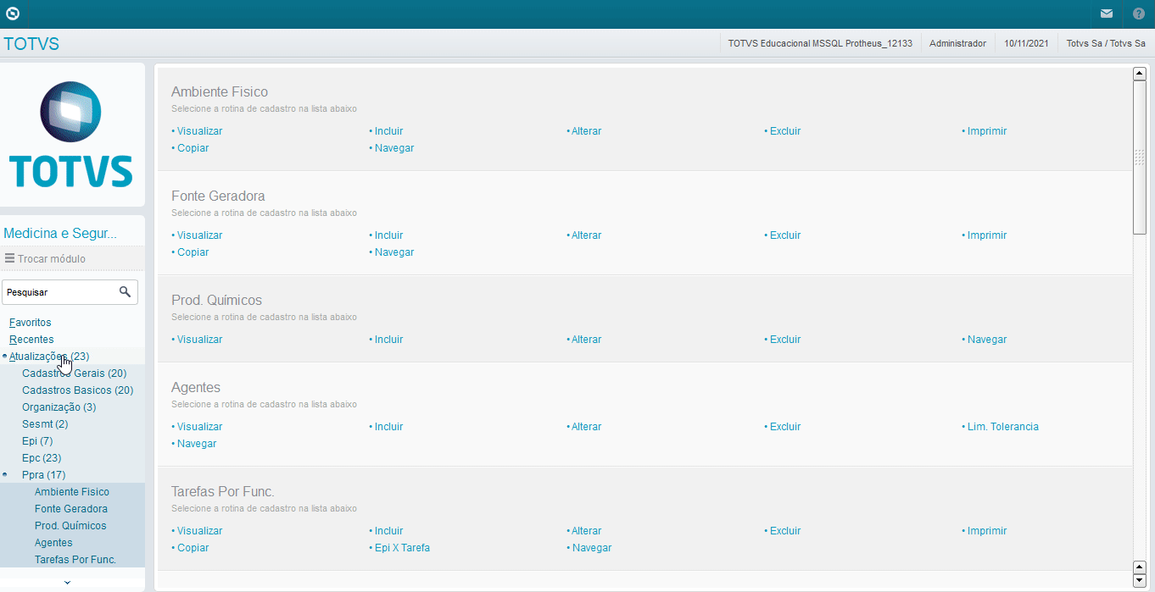Screen dimensions: 1155x592
Task: Expand Epi (7) submenu
Action: point(37,441)
